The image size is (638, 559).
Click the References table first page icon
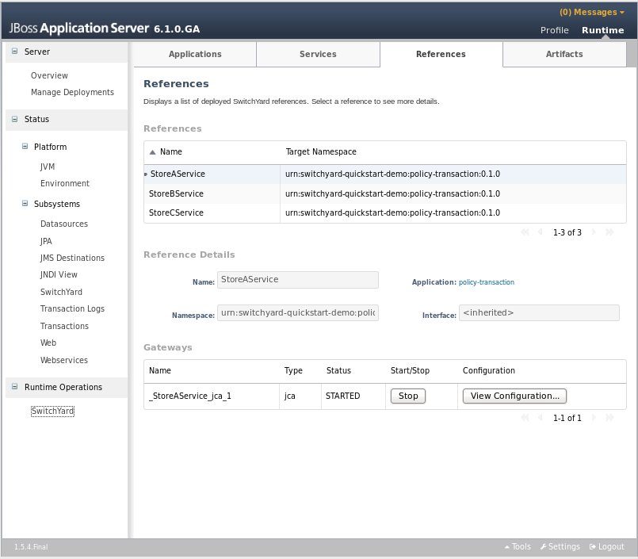(x=525, y=232)
